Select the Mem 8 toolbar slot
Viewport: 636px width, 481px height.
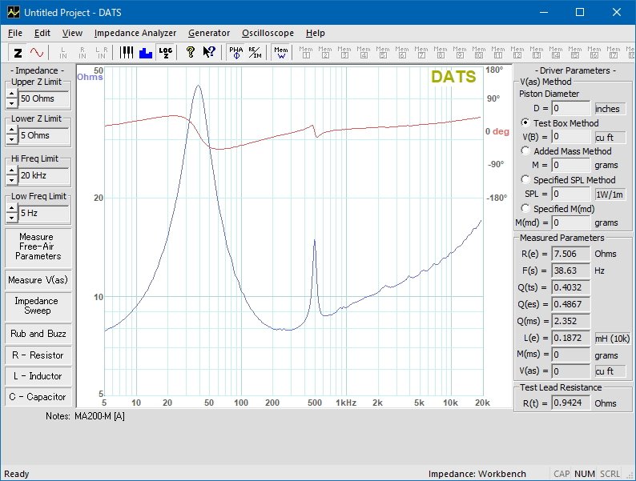coord(441,53)
